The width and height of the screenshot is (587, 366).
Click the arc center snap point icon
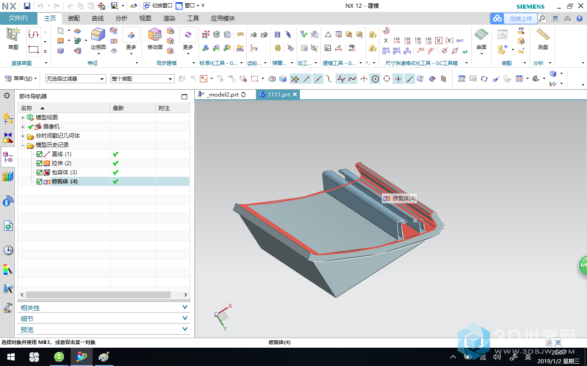pos(375,79)
